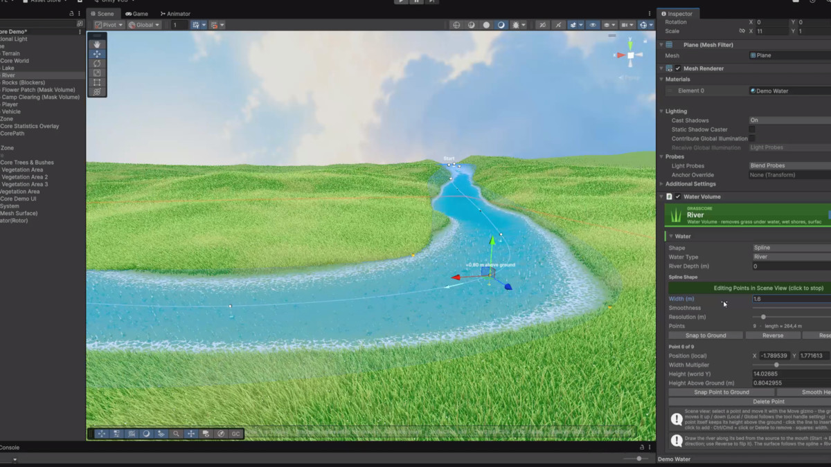Screen dimensions: 831x467
Task: Collapse the Water Volume component
Action: 661,196
